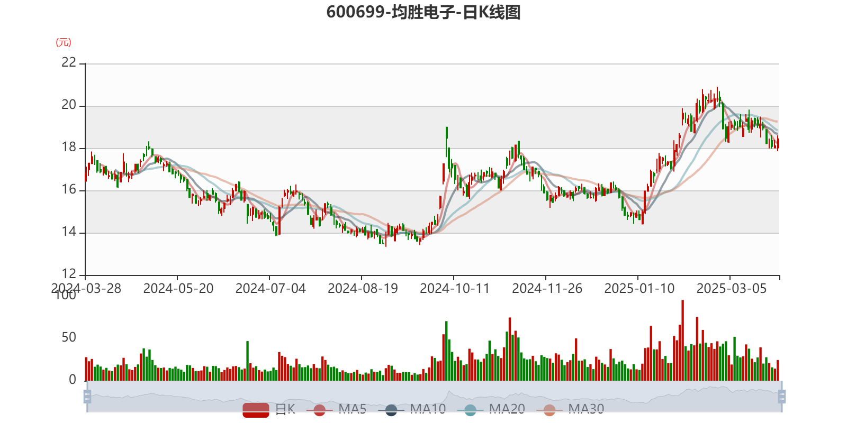This screenshot has height=423, width=847.
Task: Click the middle of the data zoom range bar
Action: pos(434,397)
